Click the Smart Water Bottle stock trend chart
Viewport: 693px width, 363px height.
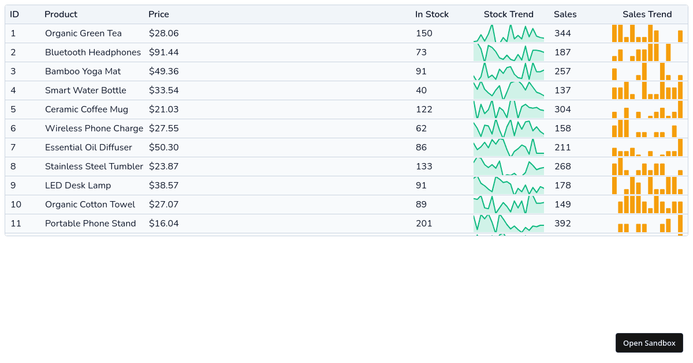click(x=509, y=90)
